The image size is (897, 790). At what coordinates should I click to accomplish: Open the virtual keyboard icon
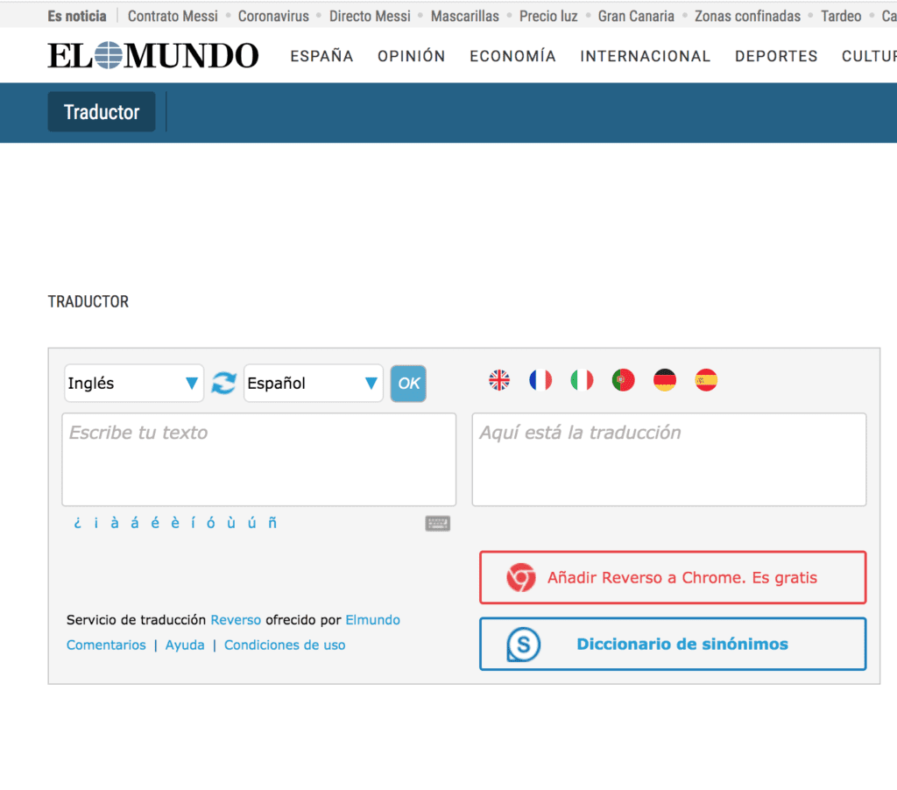[438, 524]
